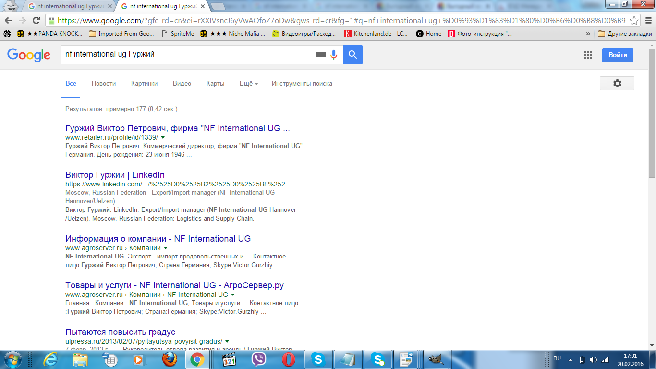This screenshot has width=656, height=369.
Task: Open GIMP from the taskbar
Action: click(437, 359)
